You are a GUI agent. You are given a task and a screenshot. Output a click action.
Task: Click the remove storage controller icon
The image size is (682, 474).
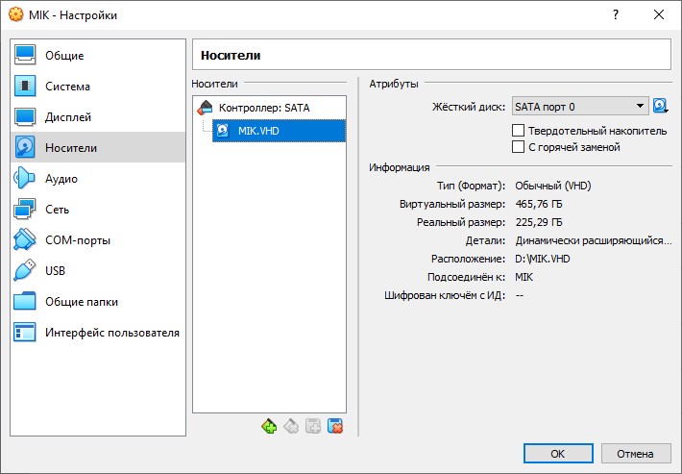(291, 426)
